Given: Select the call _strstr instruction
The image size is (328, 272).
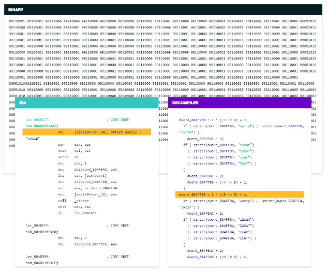Looking at the screenshot, I should [x=73, y=201].
